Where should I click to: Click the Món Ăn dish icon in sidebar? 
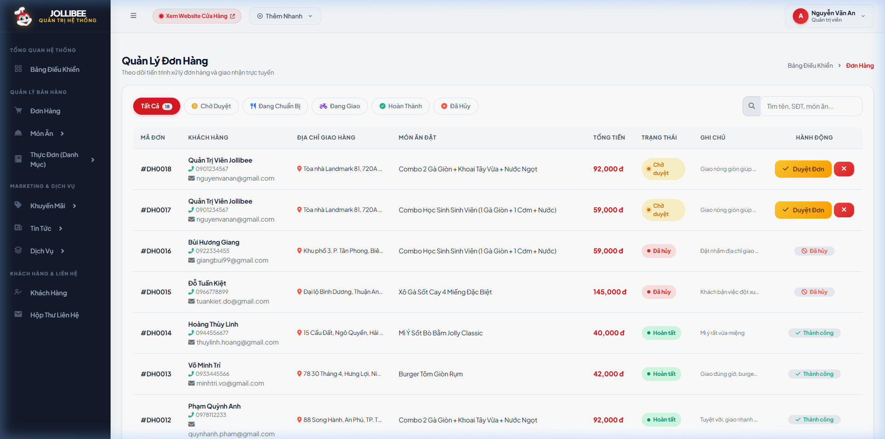(18, 133)
